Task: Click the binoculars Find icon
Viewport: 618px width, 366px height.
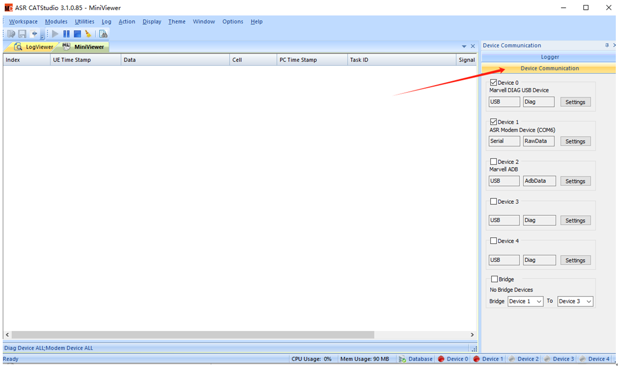Action: [103, 34]
